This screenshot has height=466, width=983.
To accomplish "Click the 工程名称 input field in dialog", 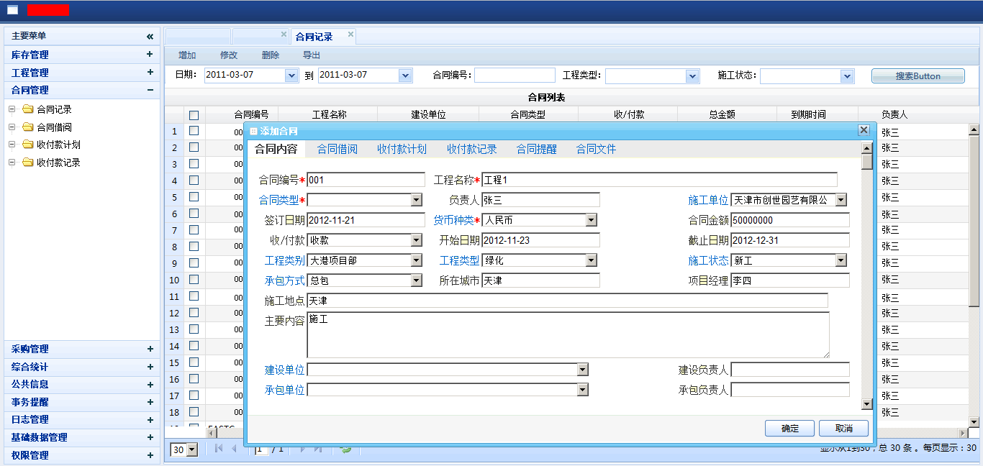I will coord(659,180).
